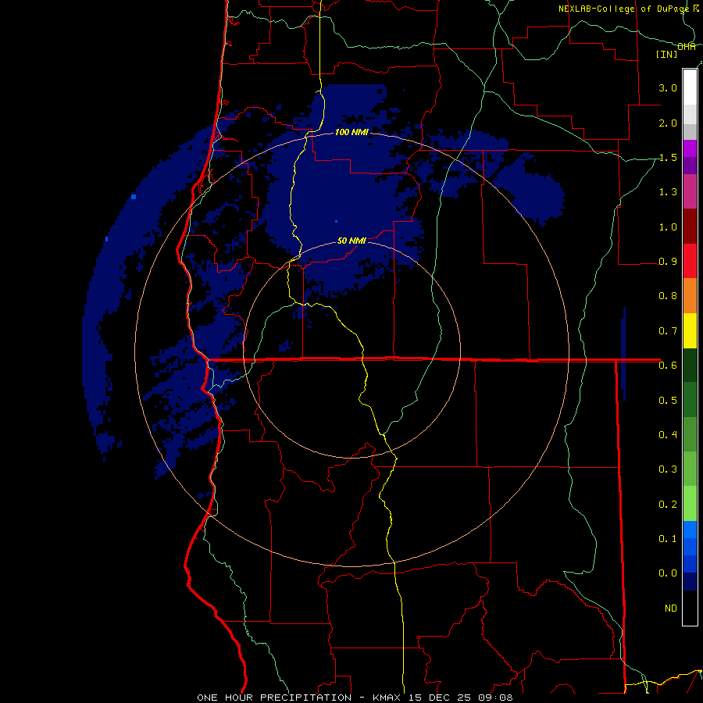This screenshot has width=703, height=703.
Task: Pick the white swatch in the color scale
Action: click(690, 87)
